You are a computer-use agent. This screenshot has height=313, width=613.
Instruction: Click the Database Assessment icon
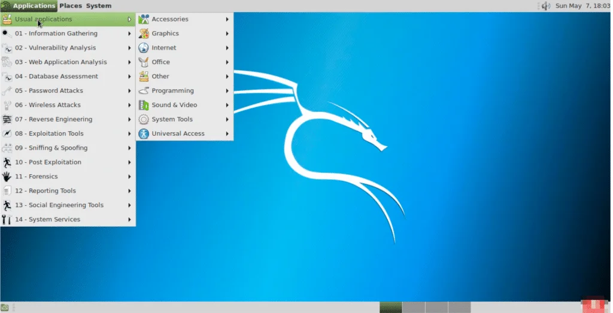[x=7, y=77]
